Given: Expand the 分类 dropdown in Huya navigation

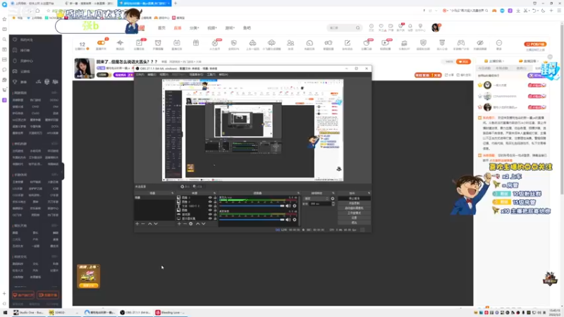Looking at the screenshot, I should click(x=194, y=27).
